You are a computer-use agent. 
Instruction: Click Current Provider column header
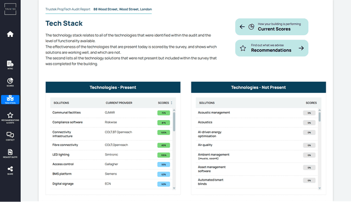point(119,103)
